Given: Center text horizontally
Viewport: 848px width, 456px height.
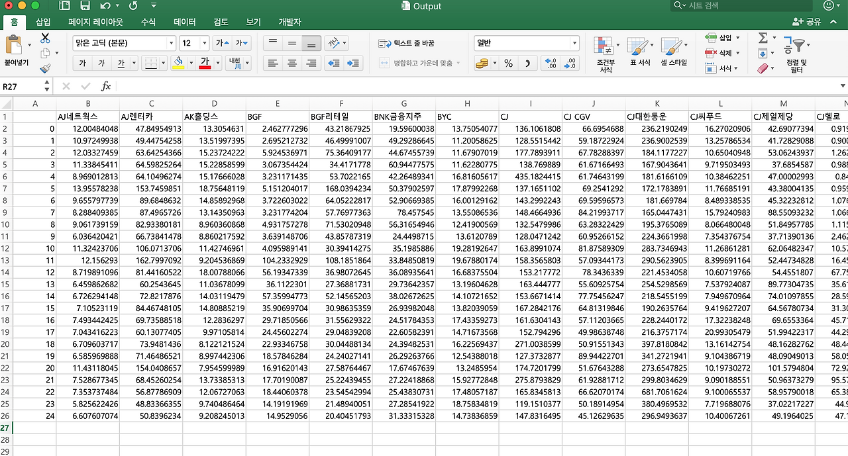Looking at the screenshot, I should pyautogui.click(x=291, y=63).
